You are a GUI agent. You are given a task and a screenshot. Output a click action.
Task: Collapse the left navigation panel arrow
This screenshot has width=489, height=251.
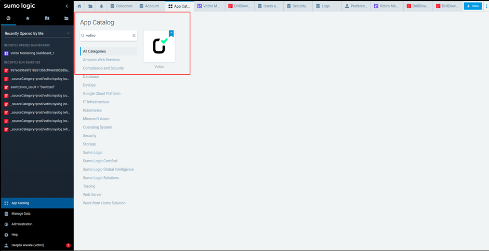pos(67,6)
